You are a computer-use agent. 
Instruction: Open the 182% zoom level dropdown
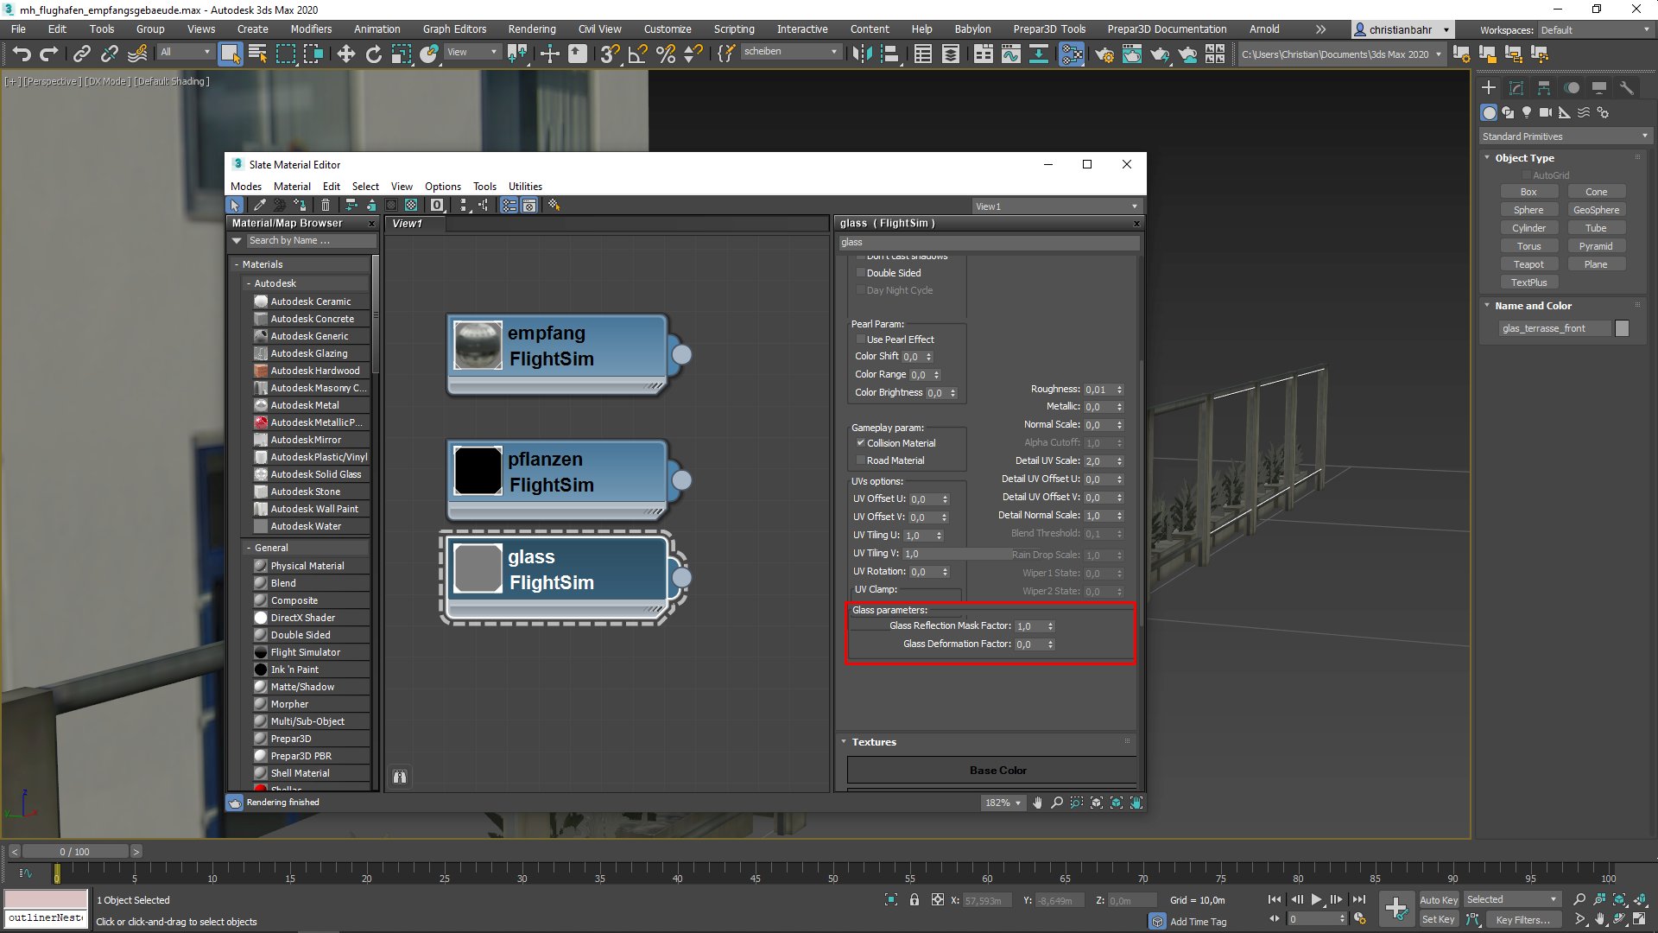point(1003,803)
